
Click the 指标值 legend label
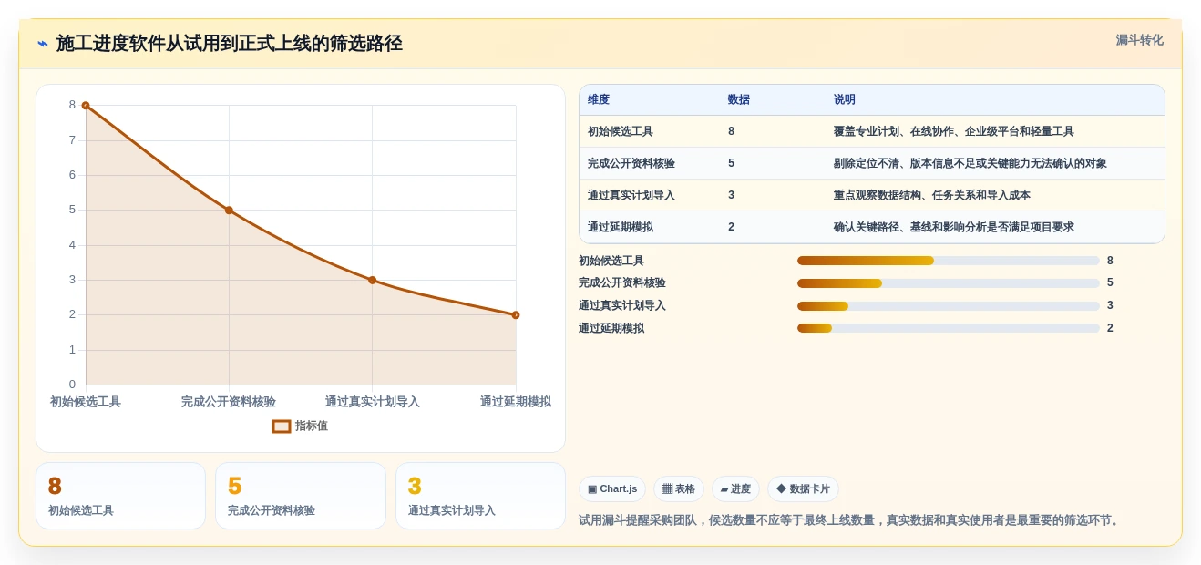click(x=311, y=426)
